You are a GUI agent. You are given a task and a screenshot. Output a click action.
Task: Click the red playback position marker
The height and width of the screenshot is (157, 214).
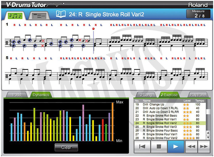coord(93,28)
